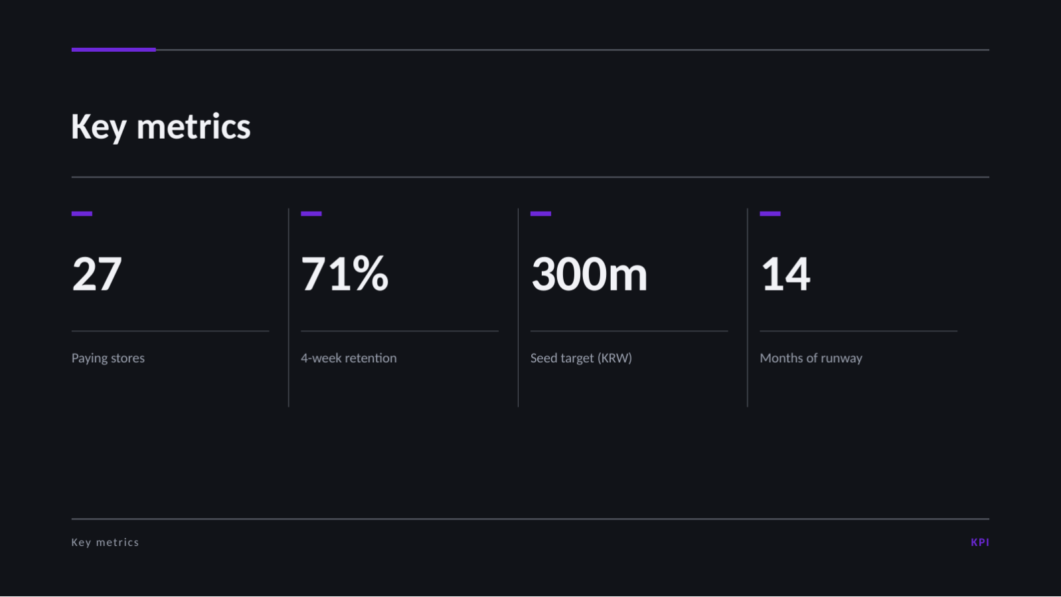The image size is (1061, 597).
Task: Click the '300m' metric value
Action: point(589,274)
